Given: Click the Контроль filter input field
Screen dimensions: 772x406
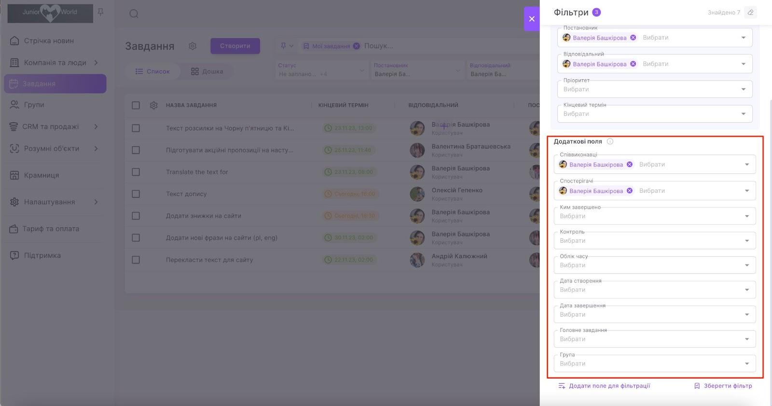Looking at the screenshot, I should coord(647,240).
